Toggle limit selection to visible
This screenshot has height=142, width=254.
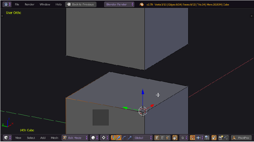tap(175, 138)
